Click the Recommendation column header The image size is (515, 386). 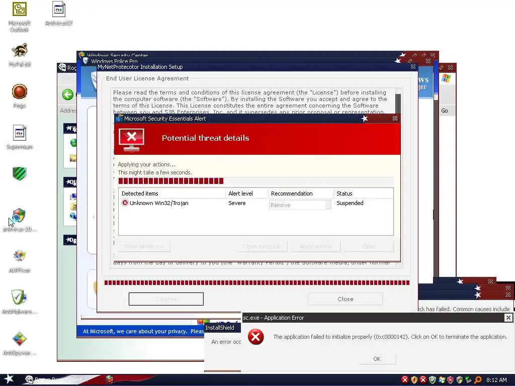301,194
